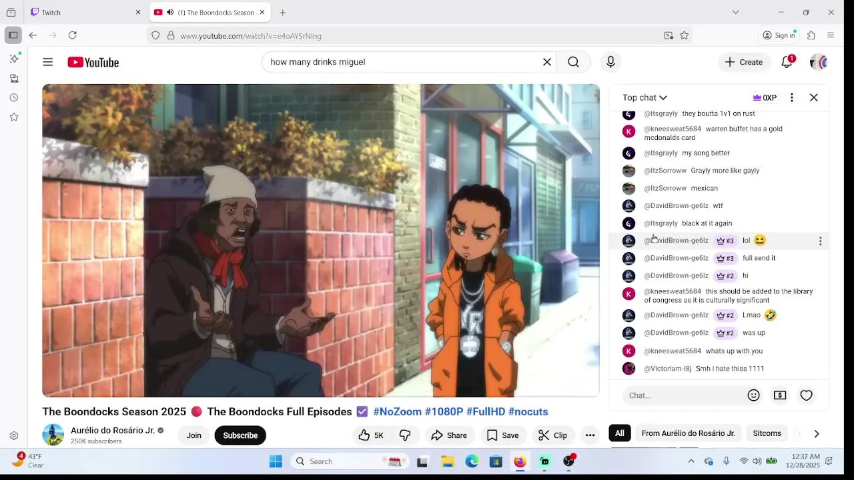Bookmark this page with the star icon
The height and width of the screenshot is (480, 854).
(x=684, y=35)
